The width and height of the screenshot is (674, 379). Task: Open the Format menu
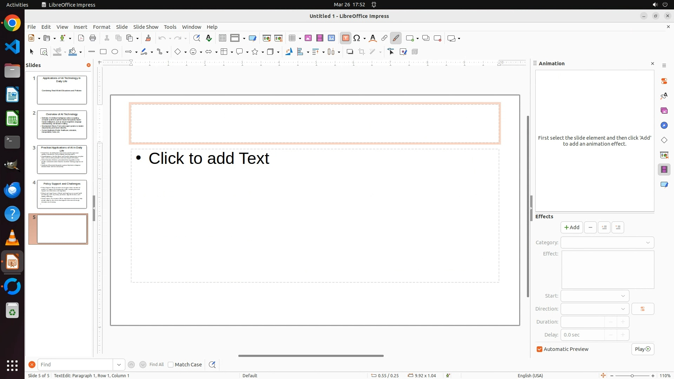(101, 27)
